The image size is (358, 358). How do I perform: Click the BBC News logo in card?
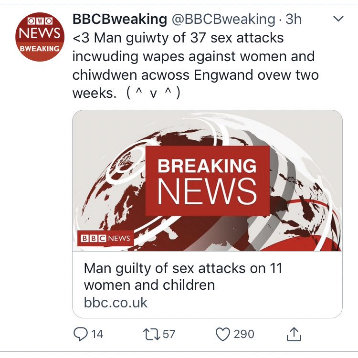(x=105, y=238)
